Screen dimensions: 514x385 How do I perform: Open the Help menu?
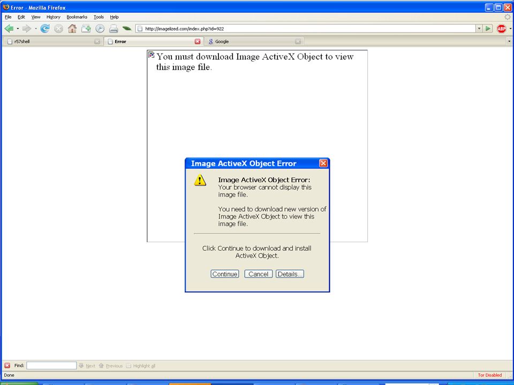coord(115,17)
